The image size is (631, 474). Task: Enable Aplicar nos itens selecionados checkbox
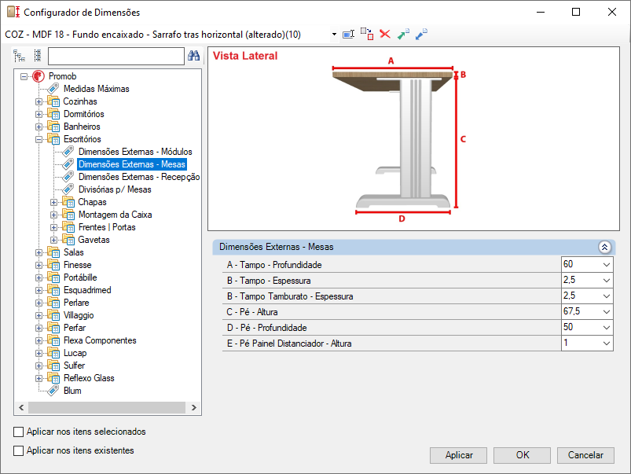[x=19, y=432]
